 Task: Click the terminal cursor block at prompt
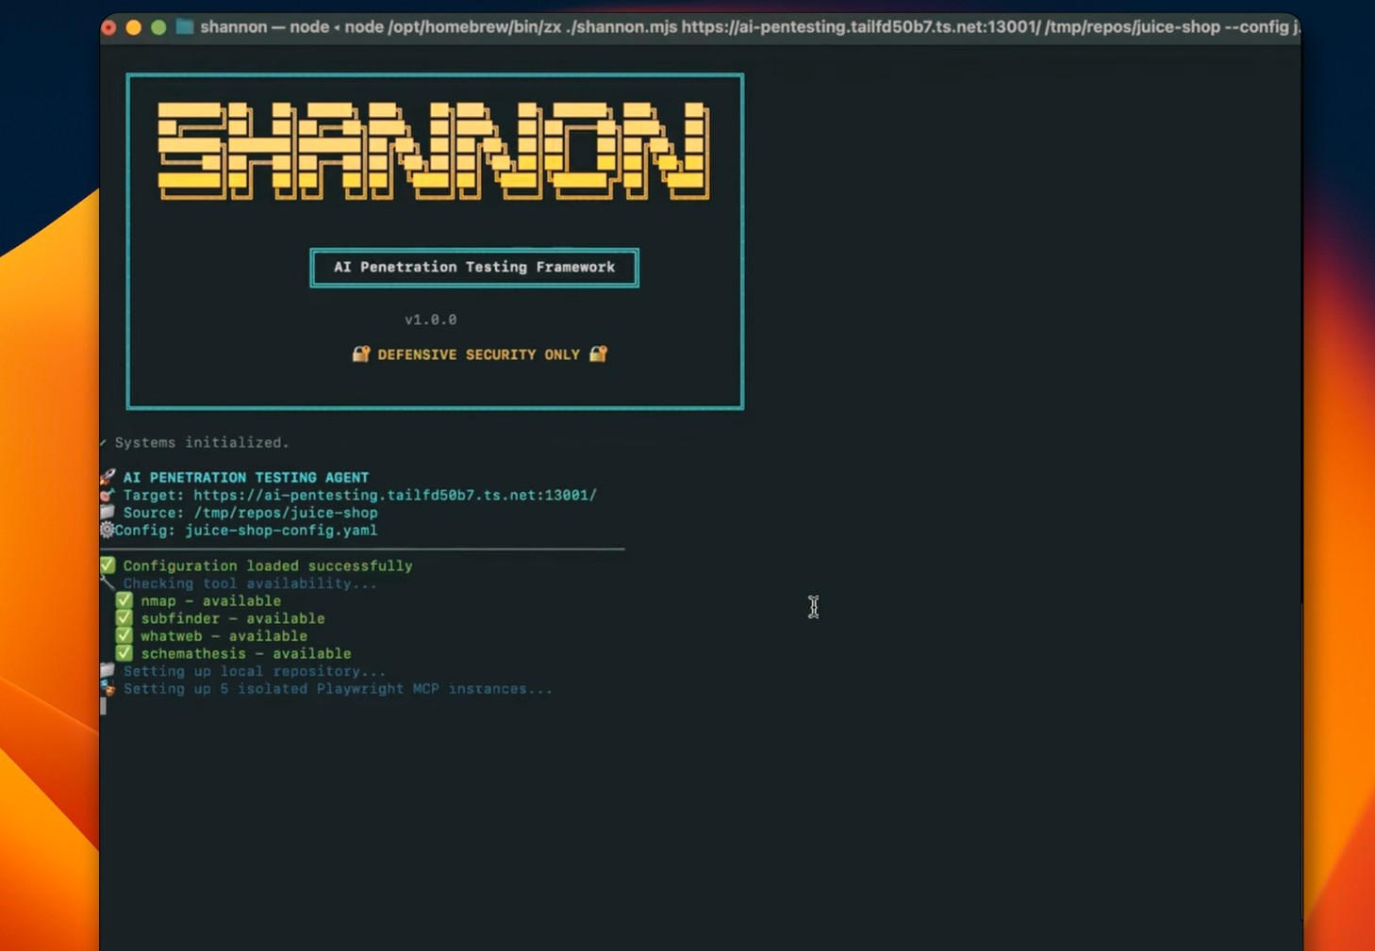coord(103,707)
